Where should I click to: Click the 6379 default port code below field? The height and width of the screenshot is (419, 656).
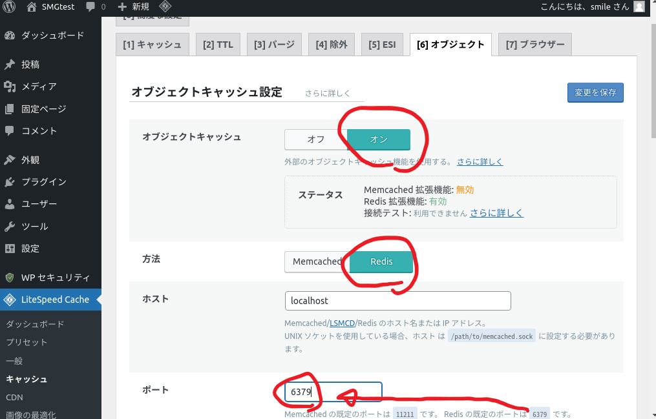[540, 414]
